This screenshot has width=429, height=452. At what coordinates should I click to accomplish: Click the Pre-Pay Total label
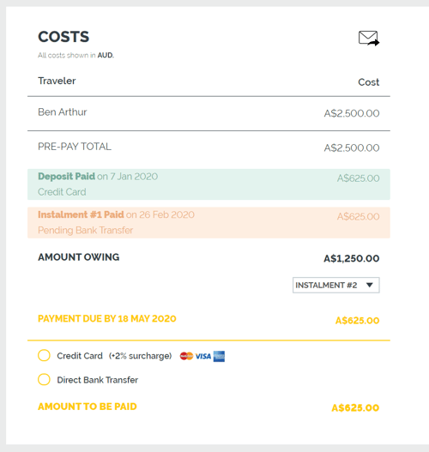(75, 147)
